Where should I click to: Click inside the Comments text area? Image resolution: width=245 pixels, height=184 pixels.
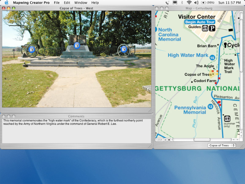click(76, 131)
